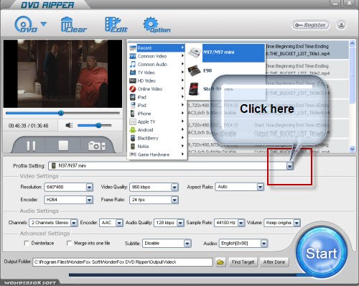This screenshot has width=359, height=286.
Task: Pause the video preview
Action: click(31, 146)
